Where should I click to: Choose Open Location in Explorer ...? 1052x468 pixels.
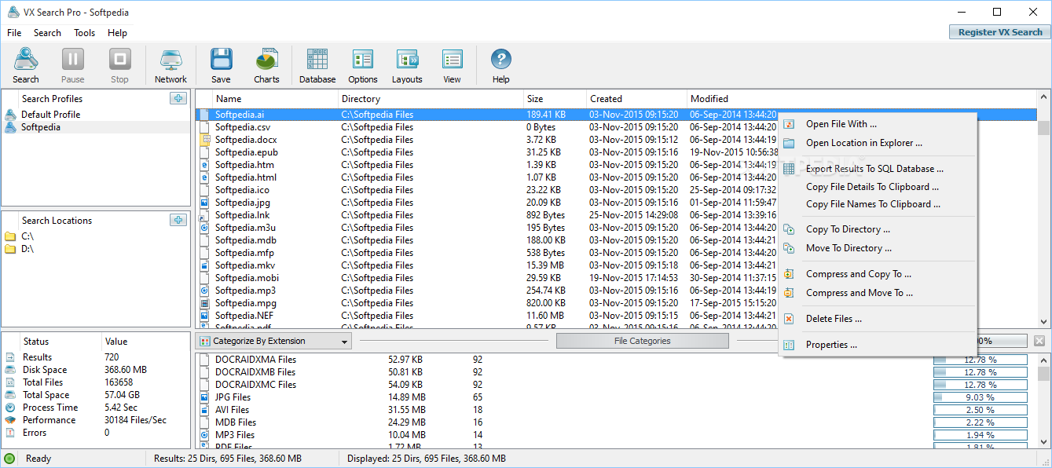coord(878,143)
